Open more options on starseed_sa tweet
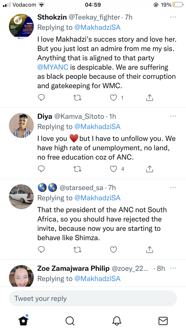186x332 pixels. [x=173, y=188]
